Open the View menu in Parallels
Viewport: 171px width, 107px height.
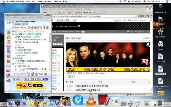click(x=40, y=1)
